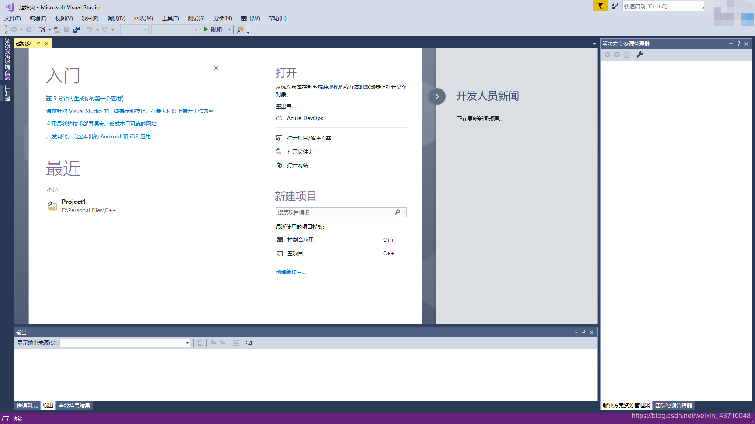Open the 附加 debug target dropdown arrow
Screen dimensions: 755x424
click(x=229, y=30)
